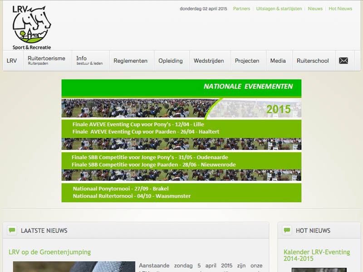Click the Hot Nieuws panel heading

[x=313, y=231]
